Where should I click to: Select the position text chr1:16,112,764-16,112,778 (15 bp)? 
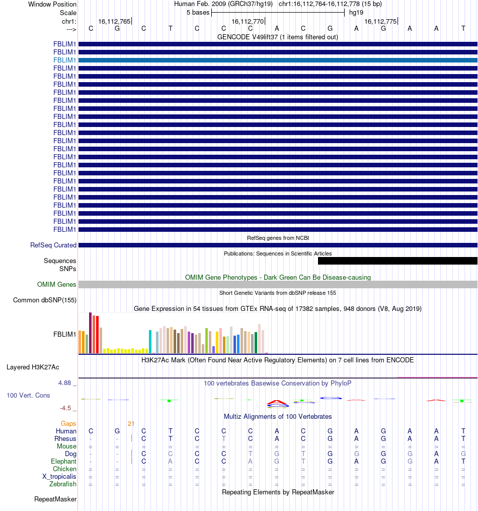(330, 4)
